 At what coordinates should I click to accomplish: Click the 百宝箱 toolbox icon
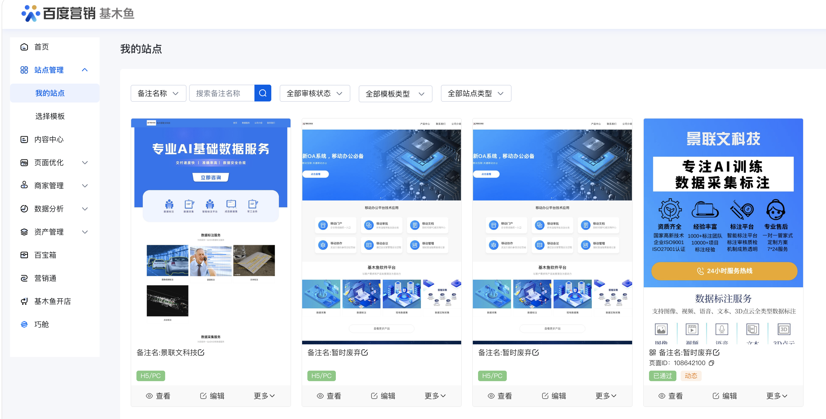24,255
